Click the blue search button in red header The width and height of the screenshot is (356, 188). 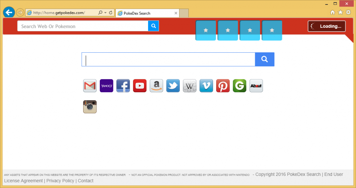[153, 26]
